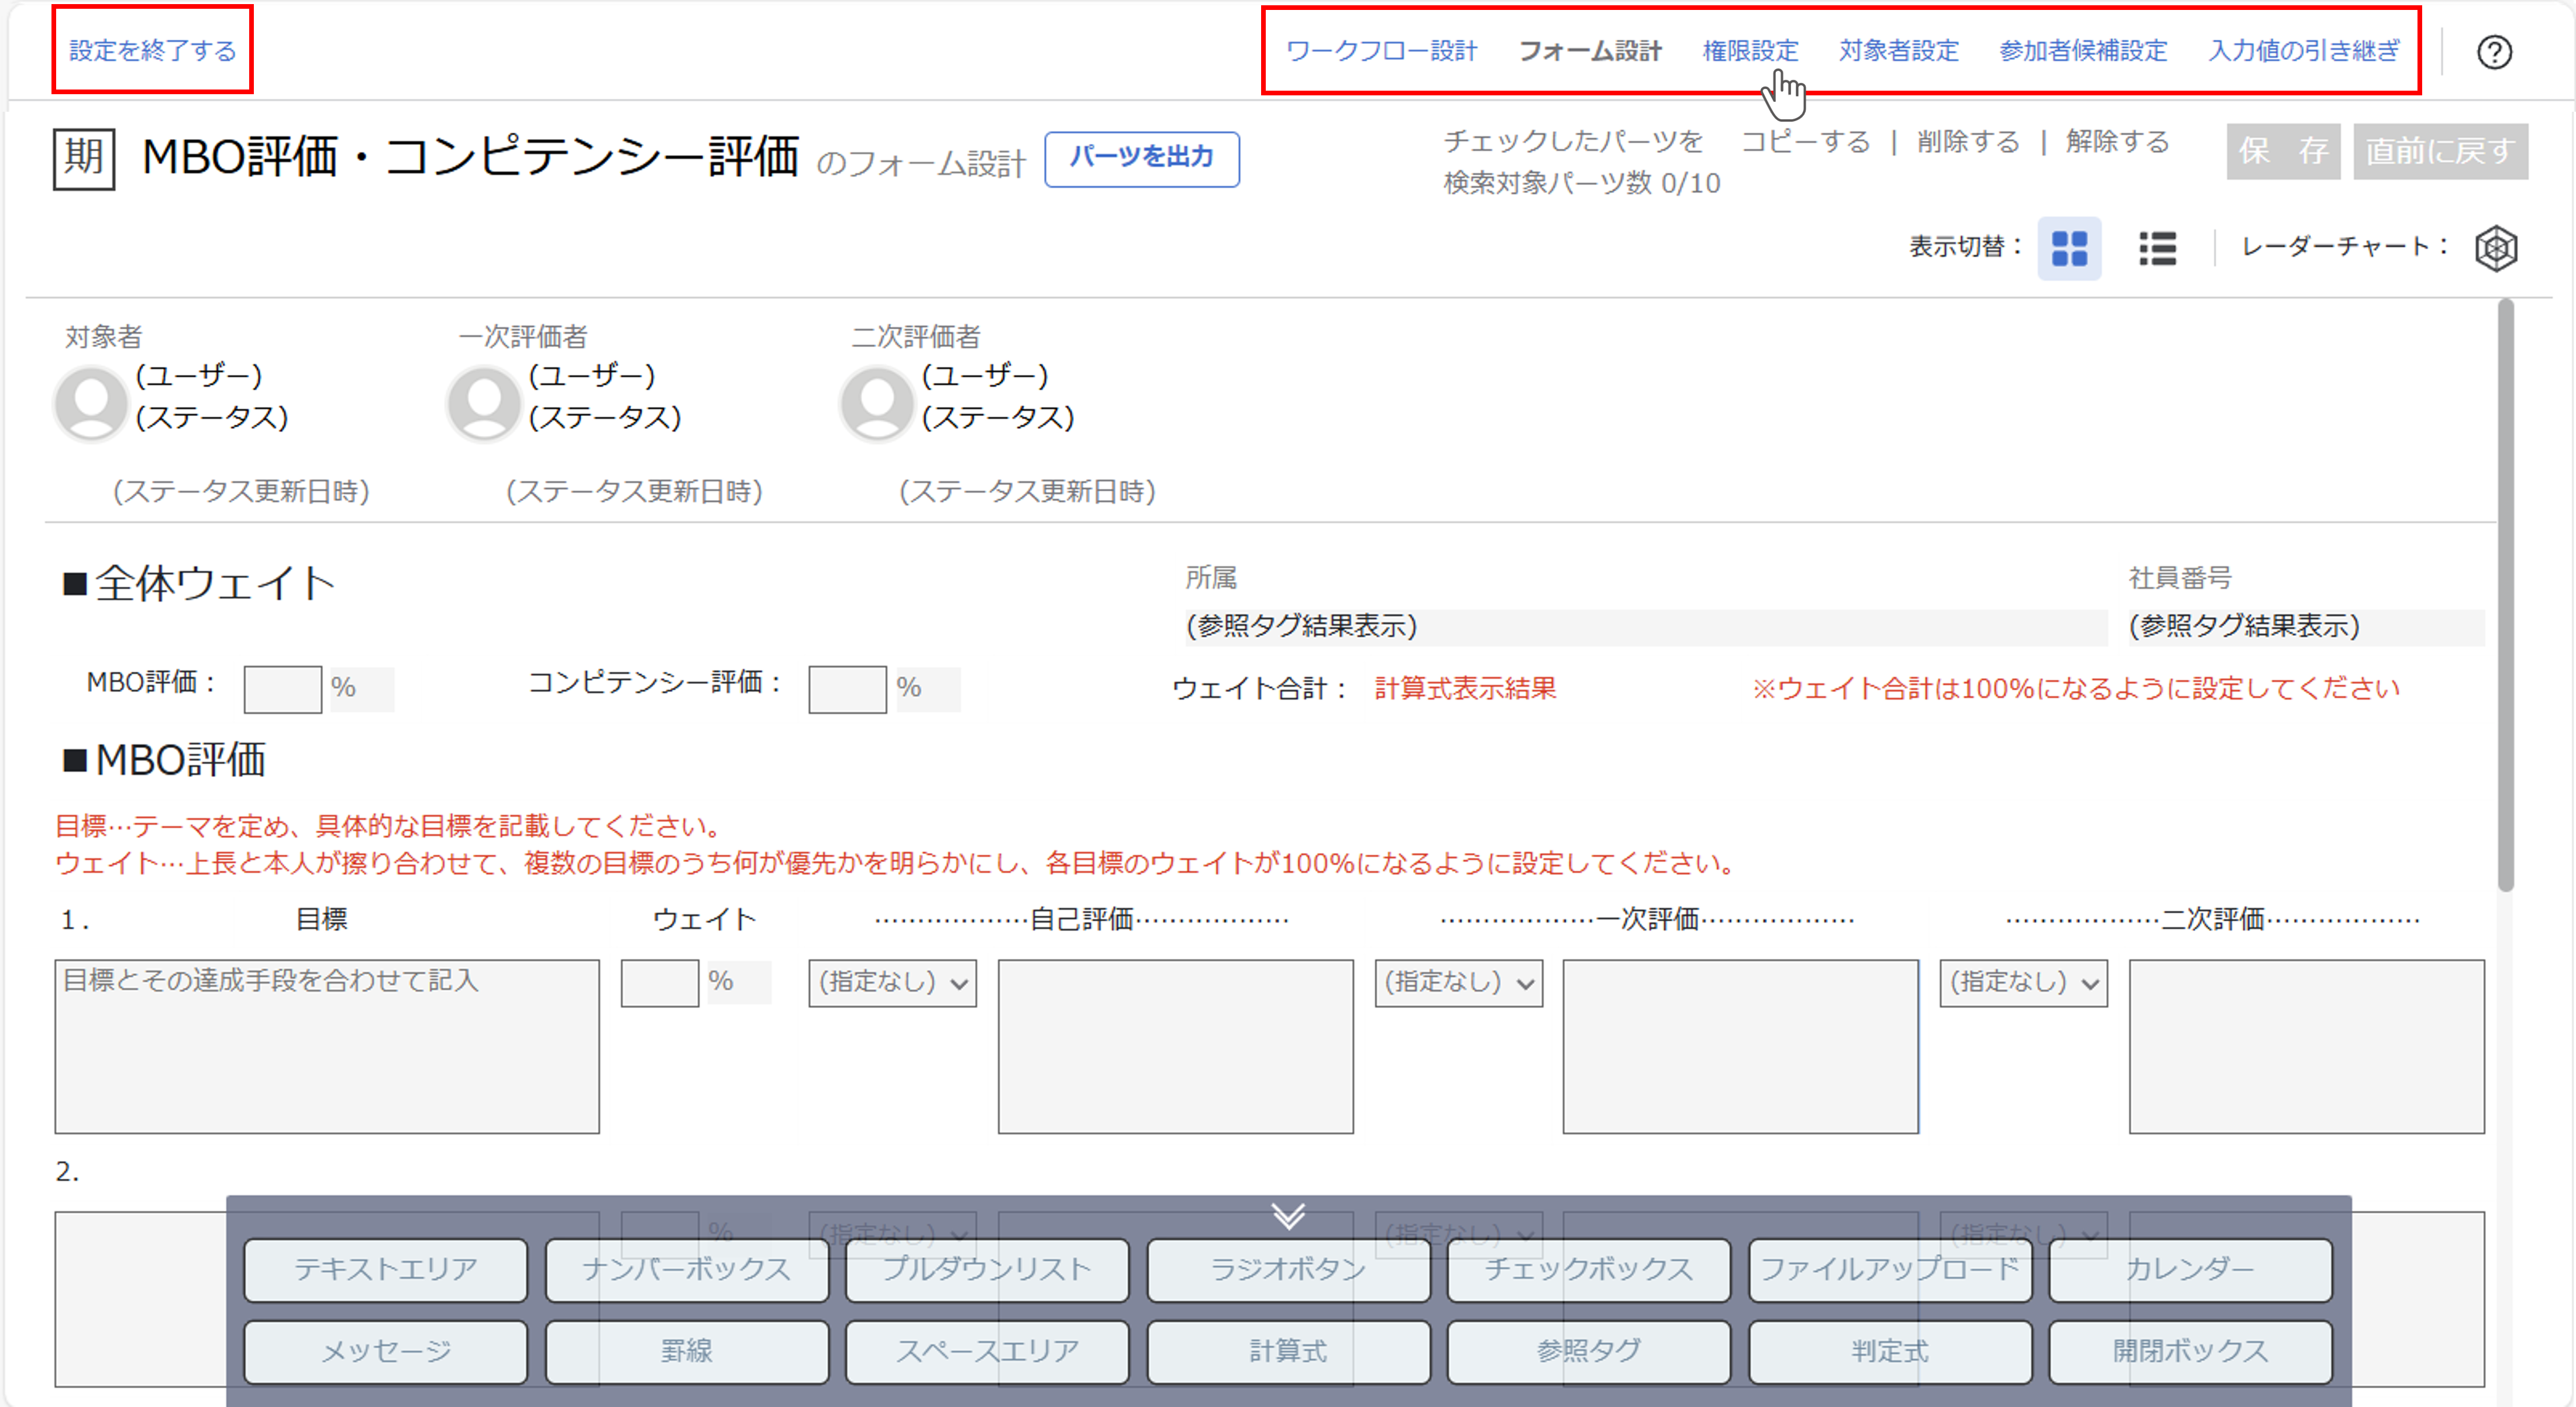The width and height of the screenshot is (2576, 1407).
Task: Click the 一次評価者 user avatar icon
Action: pos(484,403)
